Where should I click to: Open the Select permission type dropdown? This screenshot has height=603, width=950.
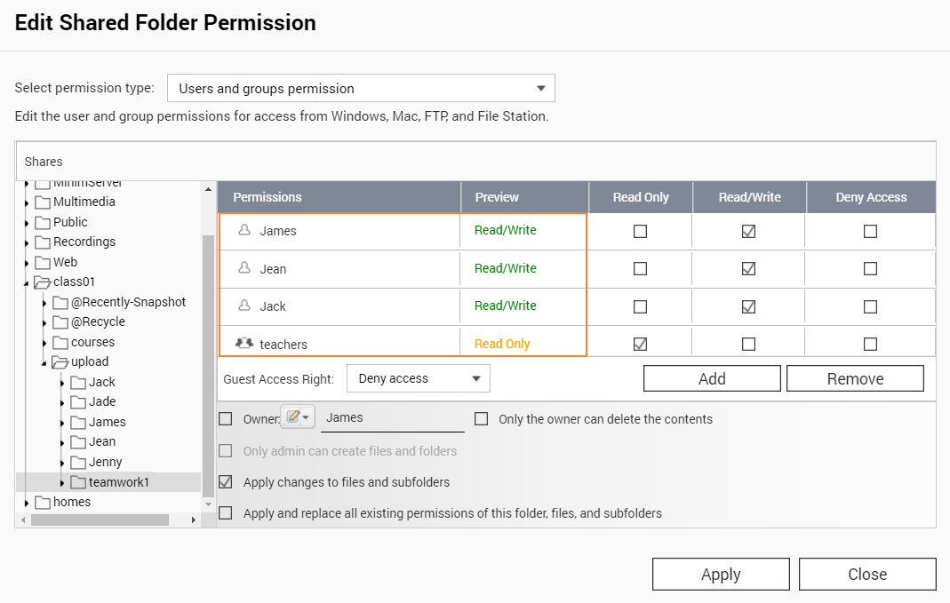[361, 88]
